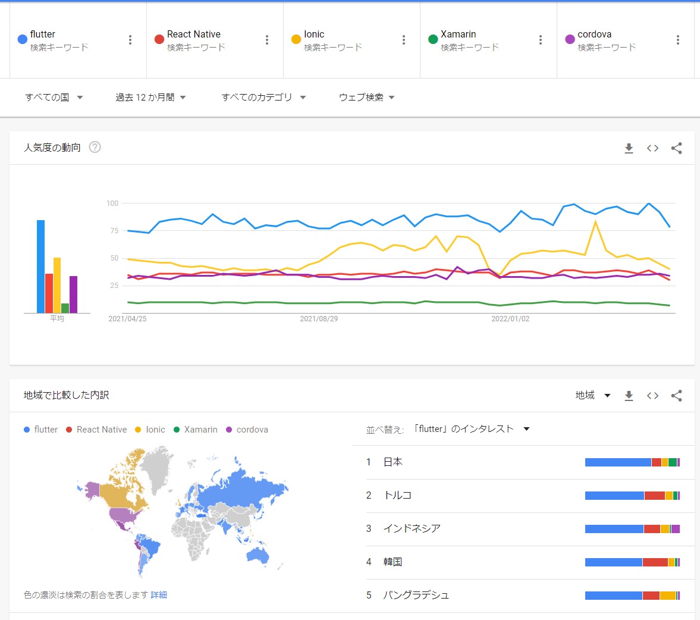Click the 2022/01/02 date label on chart
The image size is (700, 620).
click(x=510, y=319)
